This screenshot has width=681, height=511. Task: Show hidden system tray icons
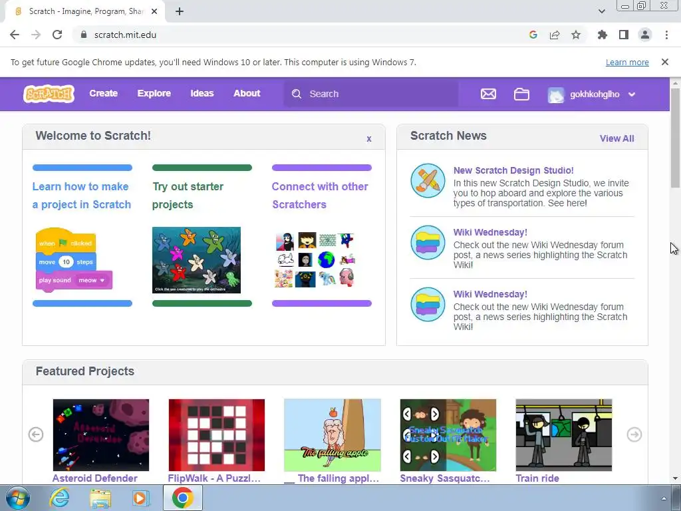[663, 498]
